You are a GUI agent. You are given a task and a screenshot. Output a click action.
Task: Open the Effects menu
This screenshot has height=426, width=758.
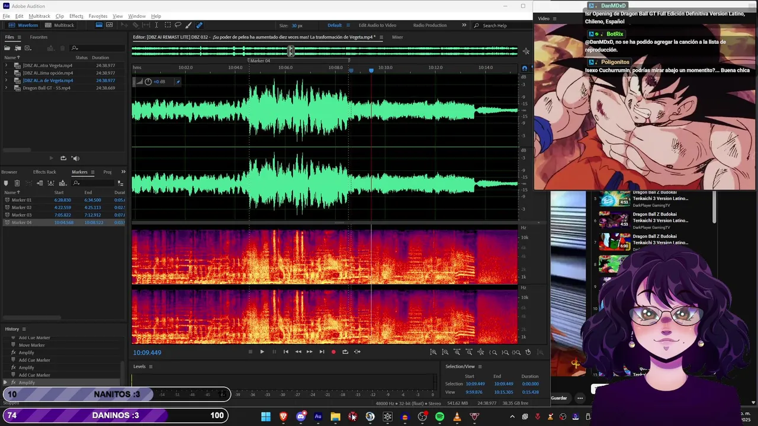tap(76, 16)
